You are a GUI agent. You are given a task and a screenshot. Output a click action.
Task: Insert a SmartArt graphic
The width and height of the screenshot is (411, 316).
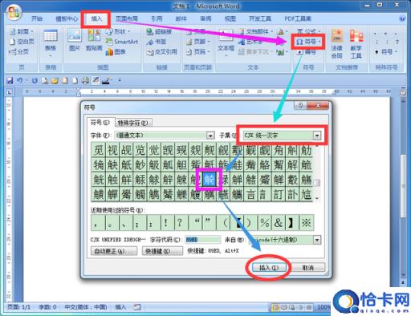(x=122, y=42)
